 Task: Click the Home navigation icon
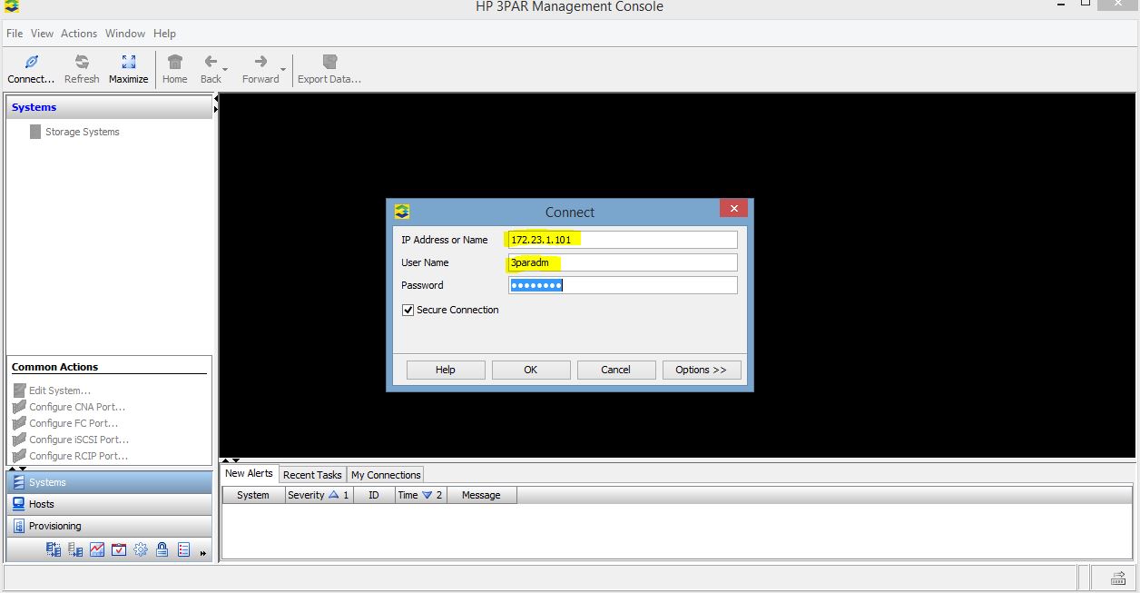pos(174,69)
